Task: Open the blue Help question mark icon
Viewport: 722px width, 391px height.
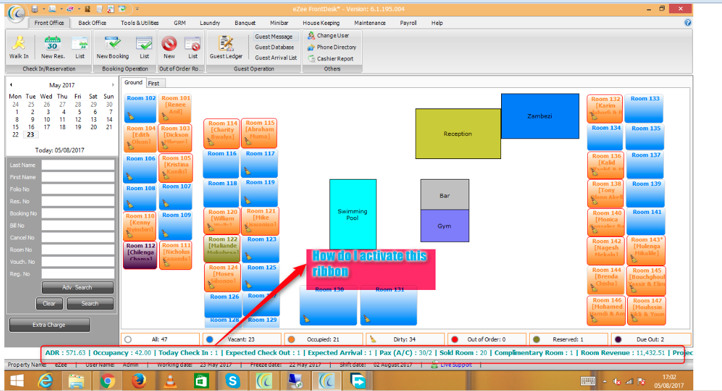Action: 688,22
